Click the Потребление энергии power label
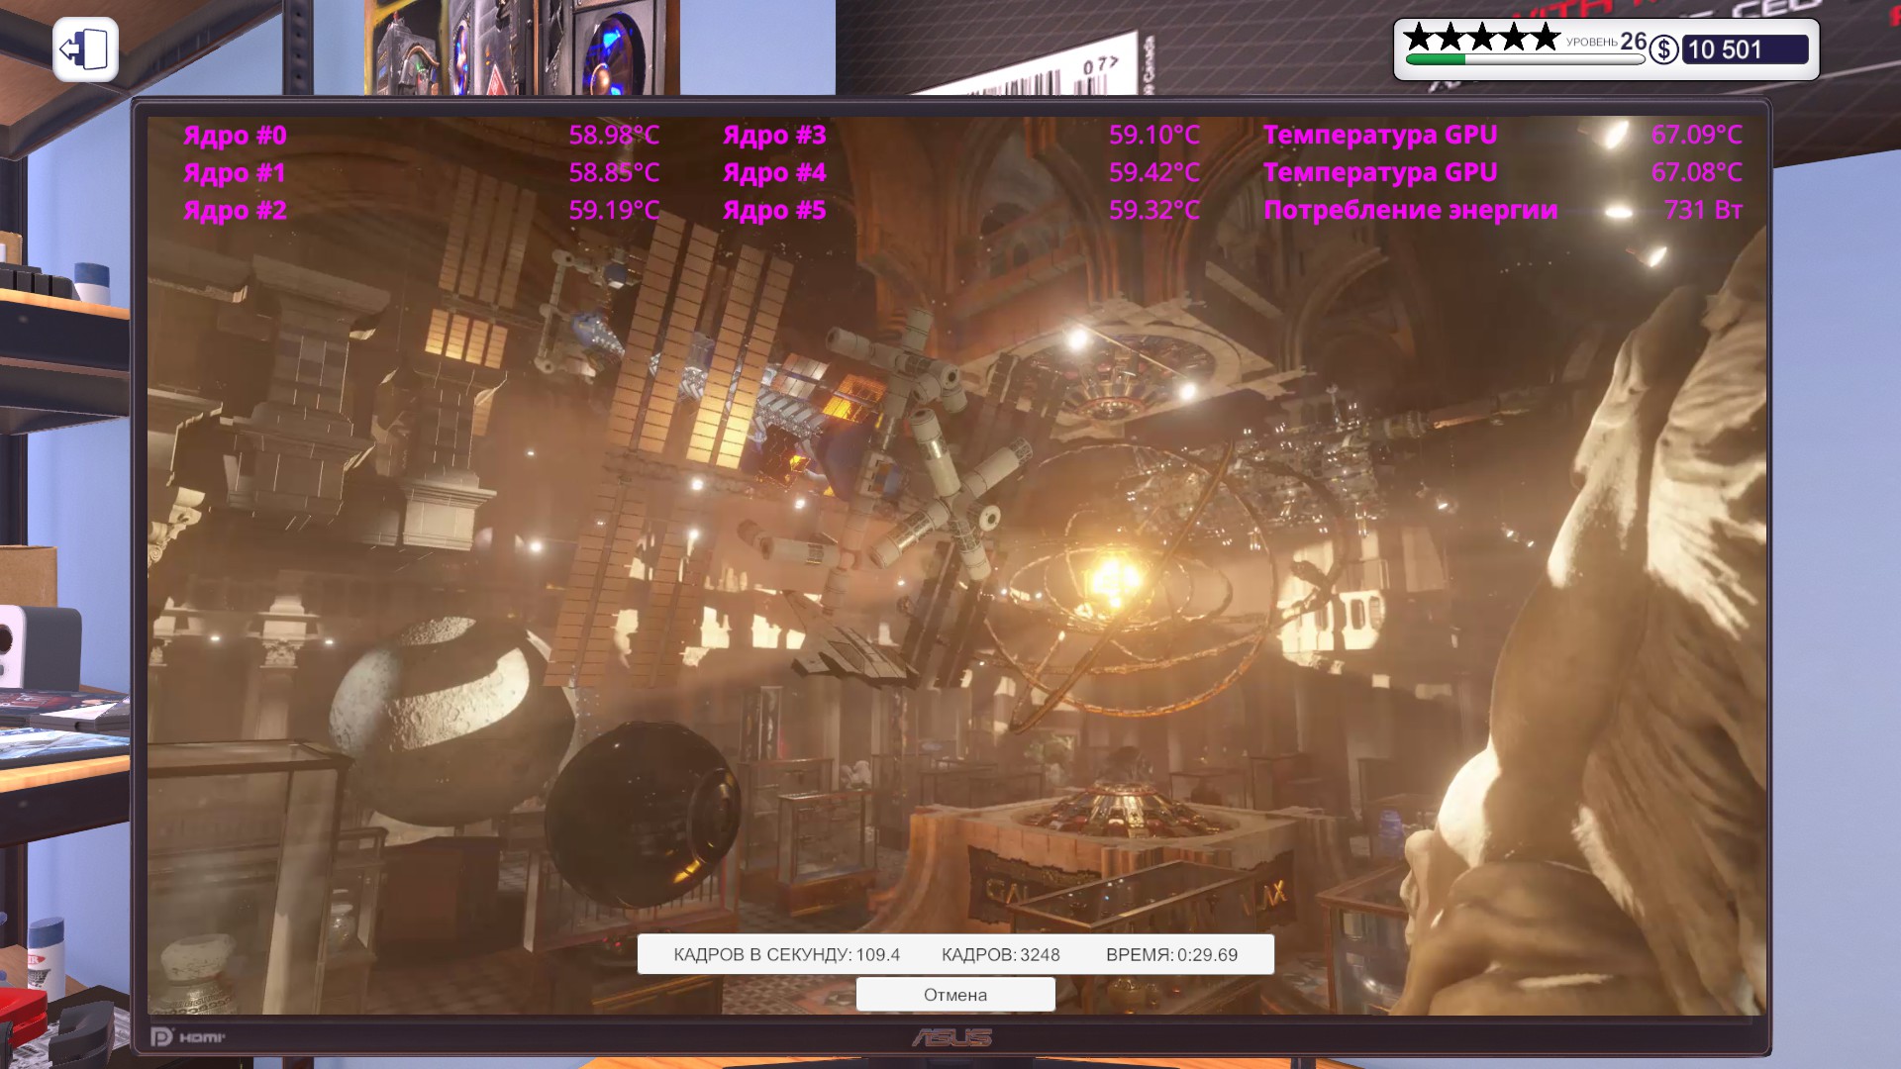1901x1069 pixels. [1410, 210]
